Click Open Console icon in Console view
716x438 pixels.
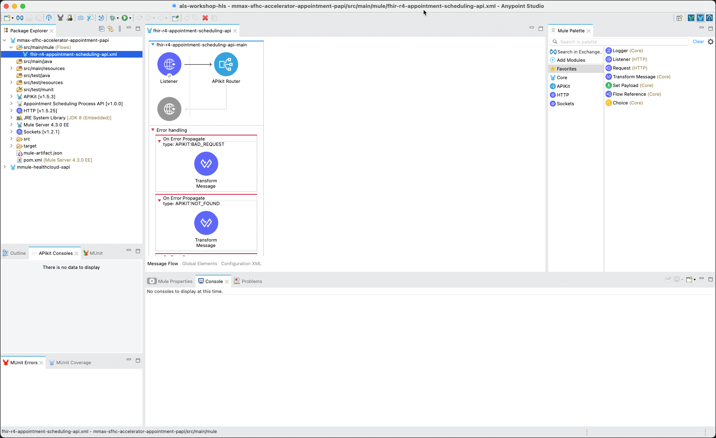tap(689, 279)
